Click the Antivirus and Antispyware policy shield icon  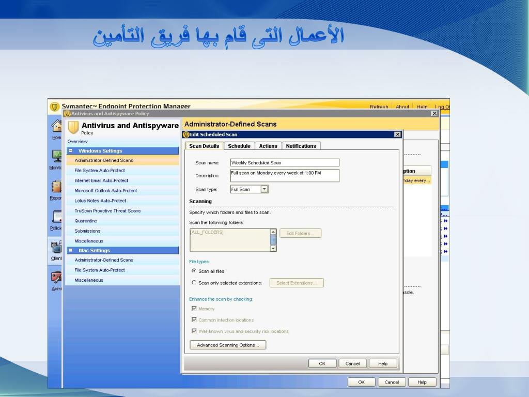coord(73,128)
